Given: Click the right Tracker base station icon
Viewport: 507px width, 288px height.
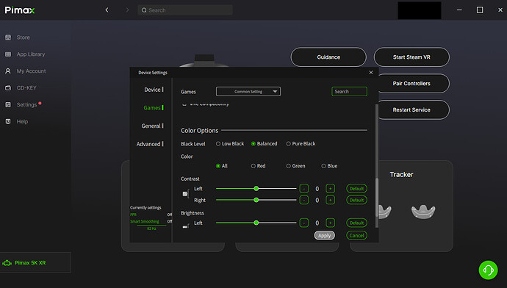Looking at the screenshot, I should [423, 212].
